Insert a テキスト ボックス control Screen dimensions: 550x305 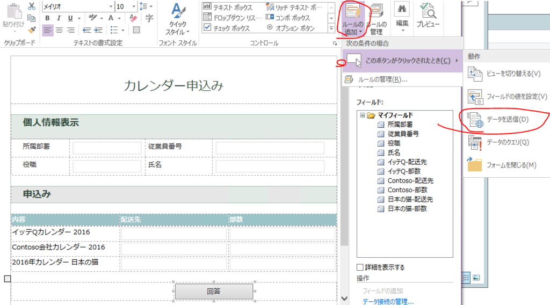(228, 7)
